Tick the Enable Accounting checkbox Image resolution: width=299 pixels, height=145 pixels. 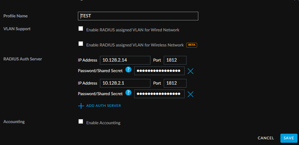(x=81, y=122)
